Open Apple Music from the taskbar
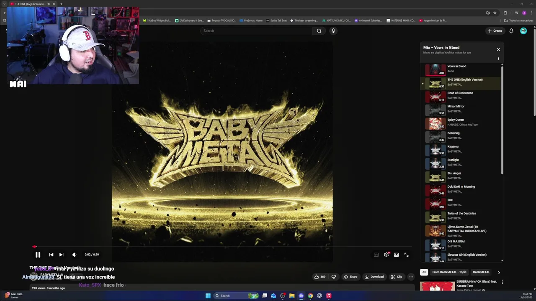 point(329,296)
